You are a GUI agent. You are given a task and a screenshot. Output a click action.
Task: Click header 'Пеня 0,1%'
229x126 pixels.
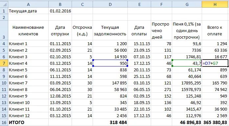(187, 30)
